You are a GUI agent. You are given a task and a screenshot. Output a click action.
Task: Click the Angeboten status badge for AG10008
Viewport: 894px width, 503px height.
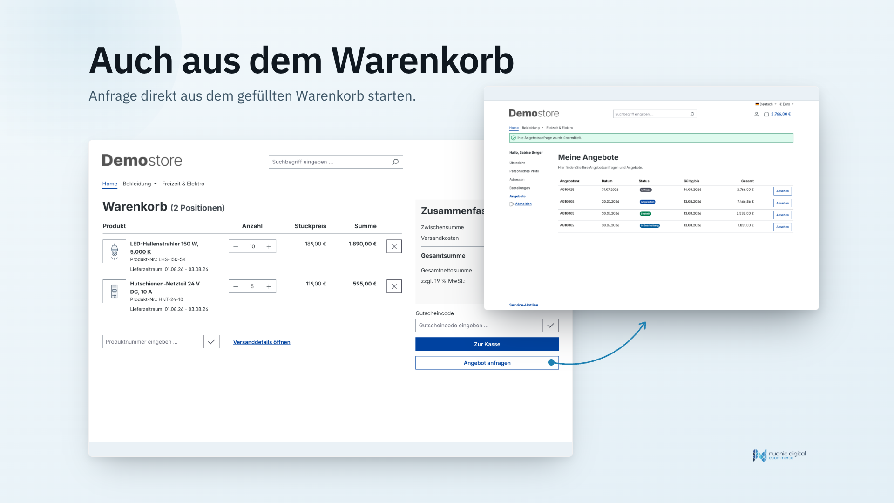(648, 202)
